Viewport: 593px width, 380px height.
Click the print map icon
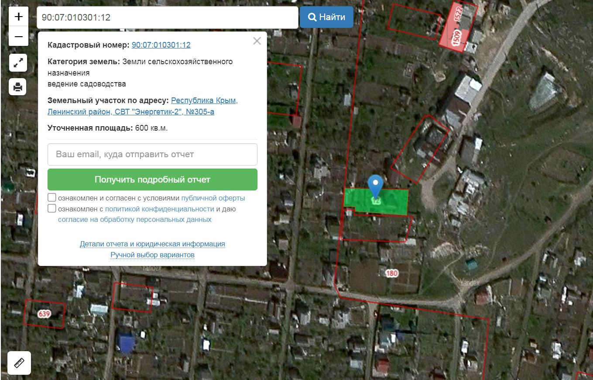click(x=18, y=87)
